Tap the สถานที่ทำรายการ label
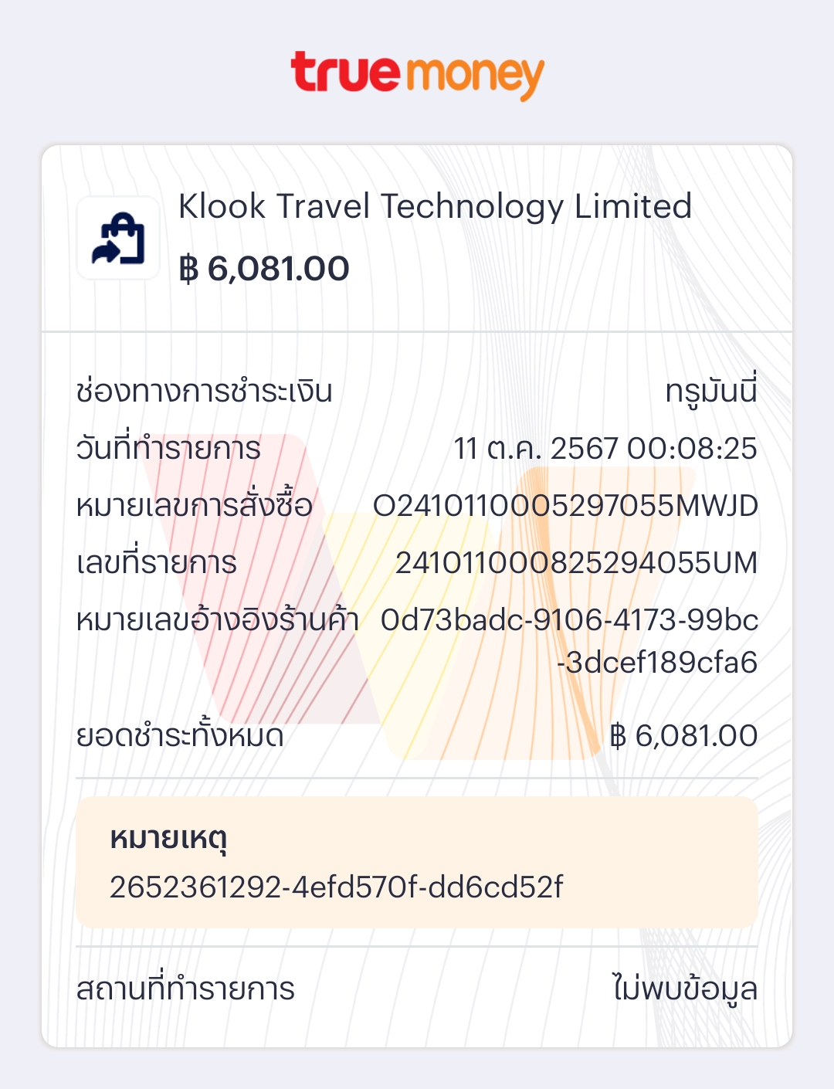Viewport: 834px width, 1089px height. point(185,989)
